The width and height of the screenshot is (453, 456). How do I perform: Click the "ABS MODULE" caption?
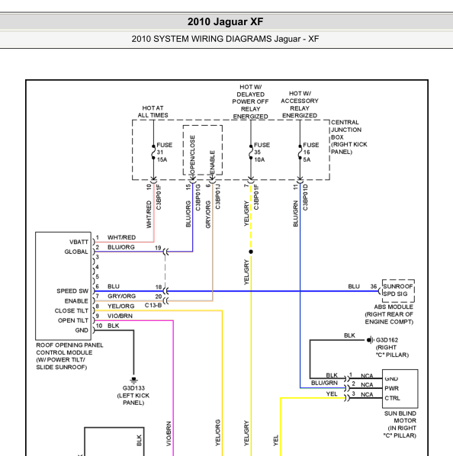394,307
